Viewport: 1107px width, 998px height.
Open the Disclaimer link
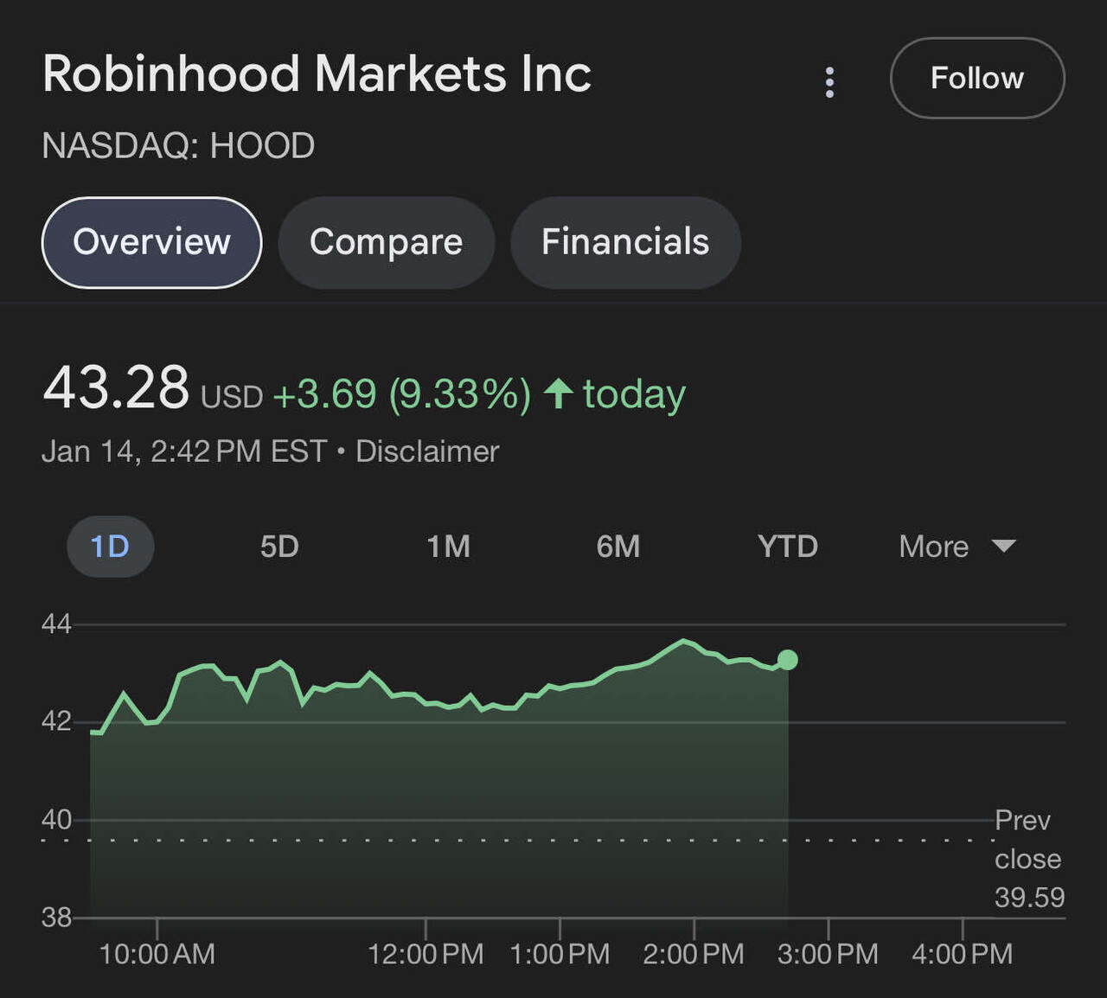pyautogui.click(x=426, y=451)
